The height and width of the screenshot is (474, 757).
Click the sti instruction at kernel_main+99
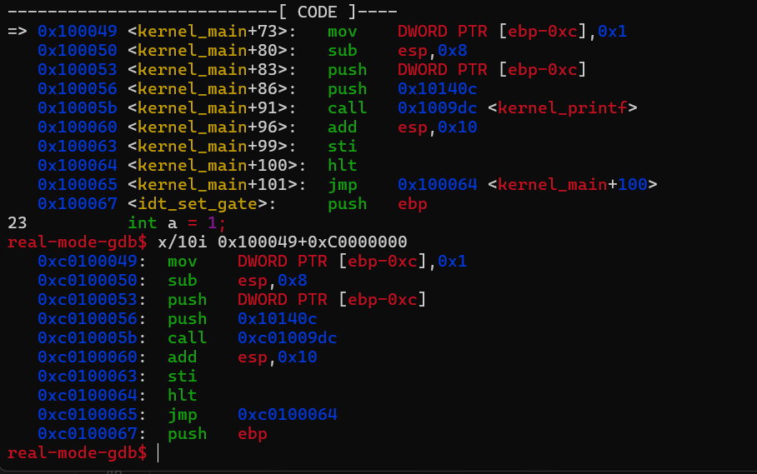coord(342,147)
